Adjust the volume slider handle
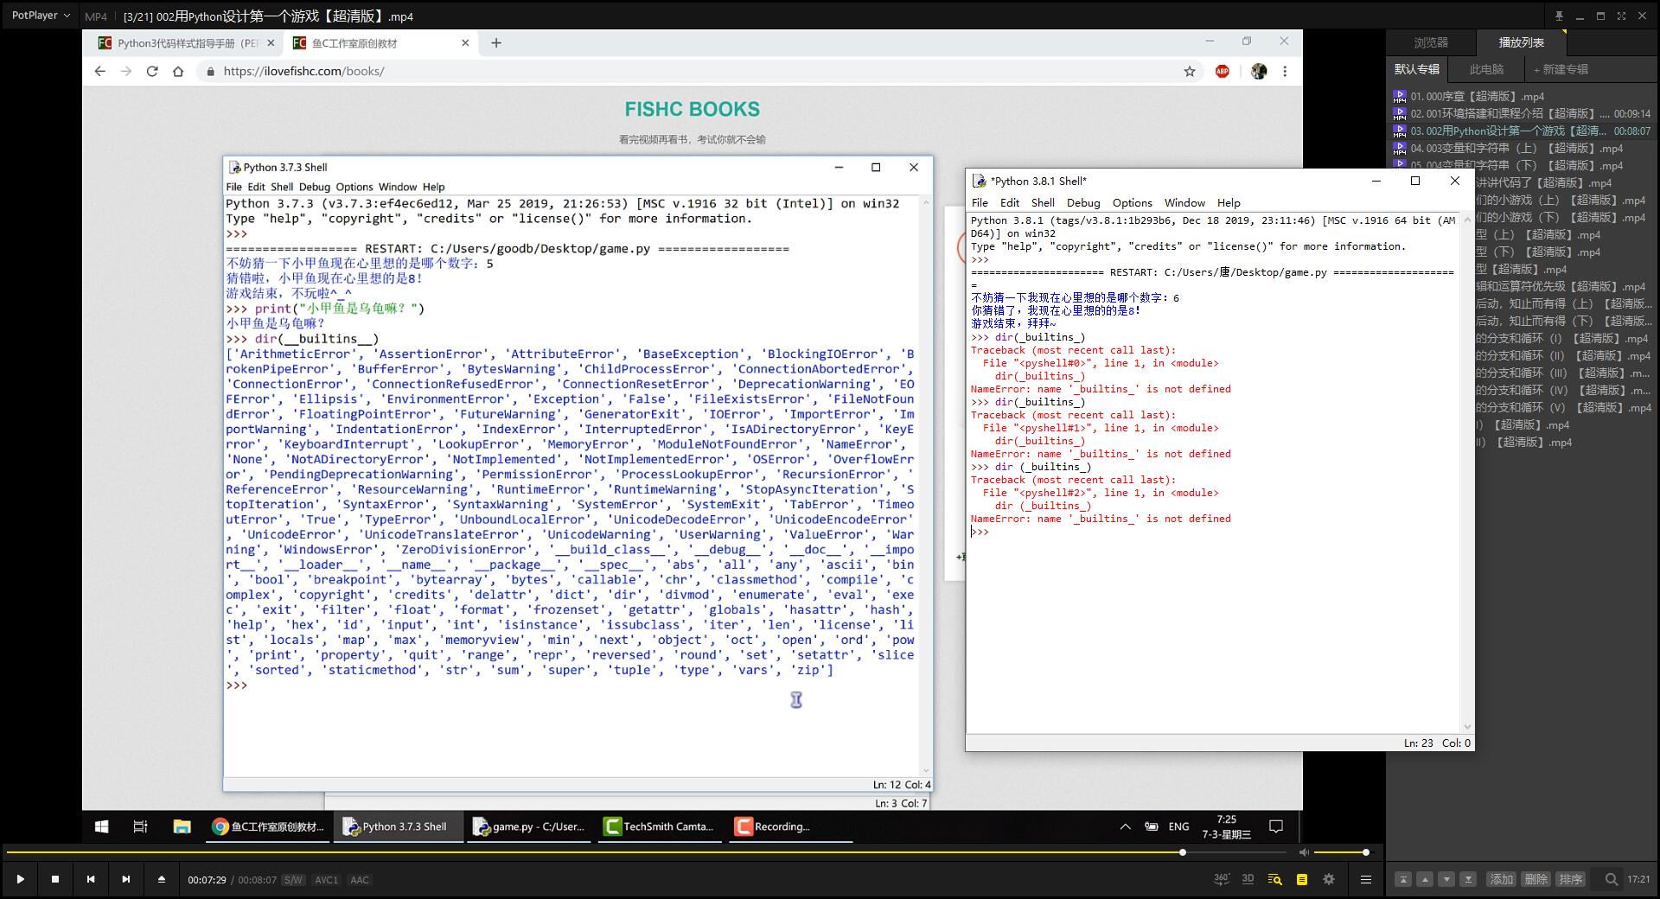This screenshot has height=899, width=1660. click(x=1366, y=852)
